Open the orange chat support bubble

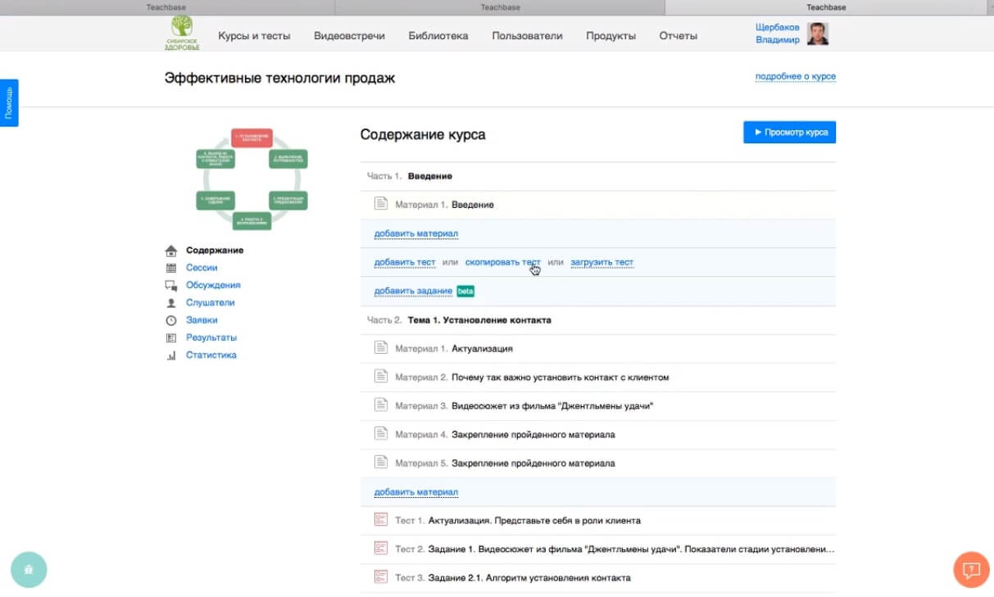coord(972,569)
